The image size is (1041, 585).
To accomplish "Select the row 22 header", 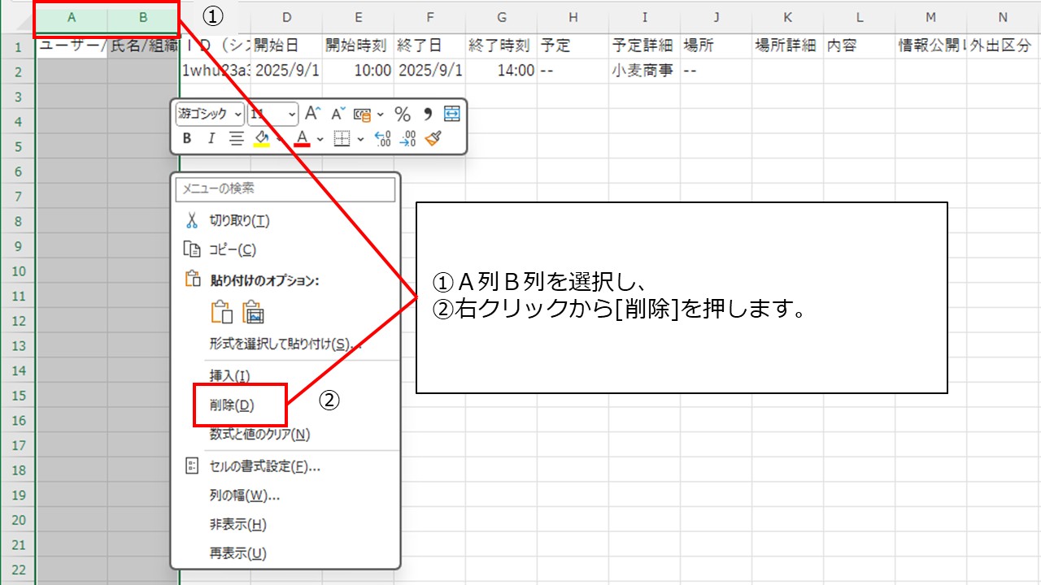I will click(18, 570).
